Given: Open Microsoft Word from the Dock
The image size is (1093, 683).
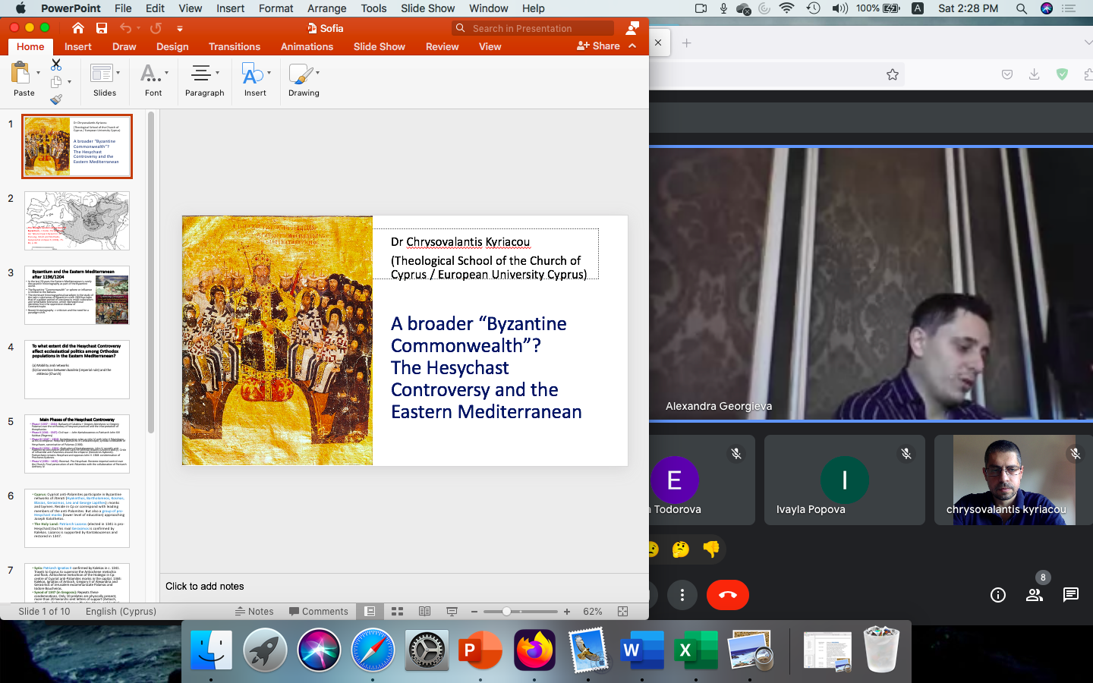Looking at the screenshot, I should (641, 650).
